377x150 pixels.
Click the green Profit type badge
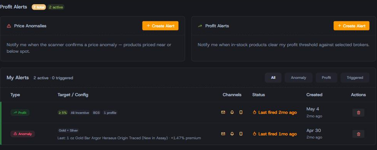20,113
